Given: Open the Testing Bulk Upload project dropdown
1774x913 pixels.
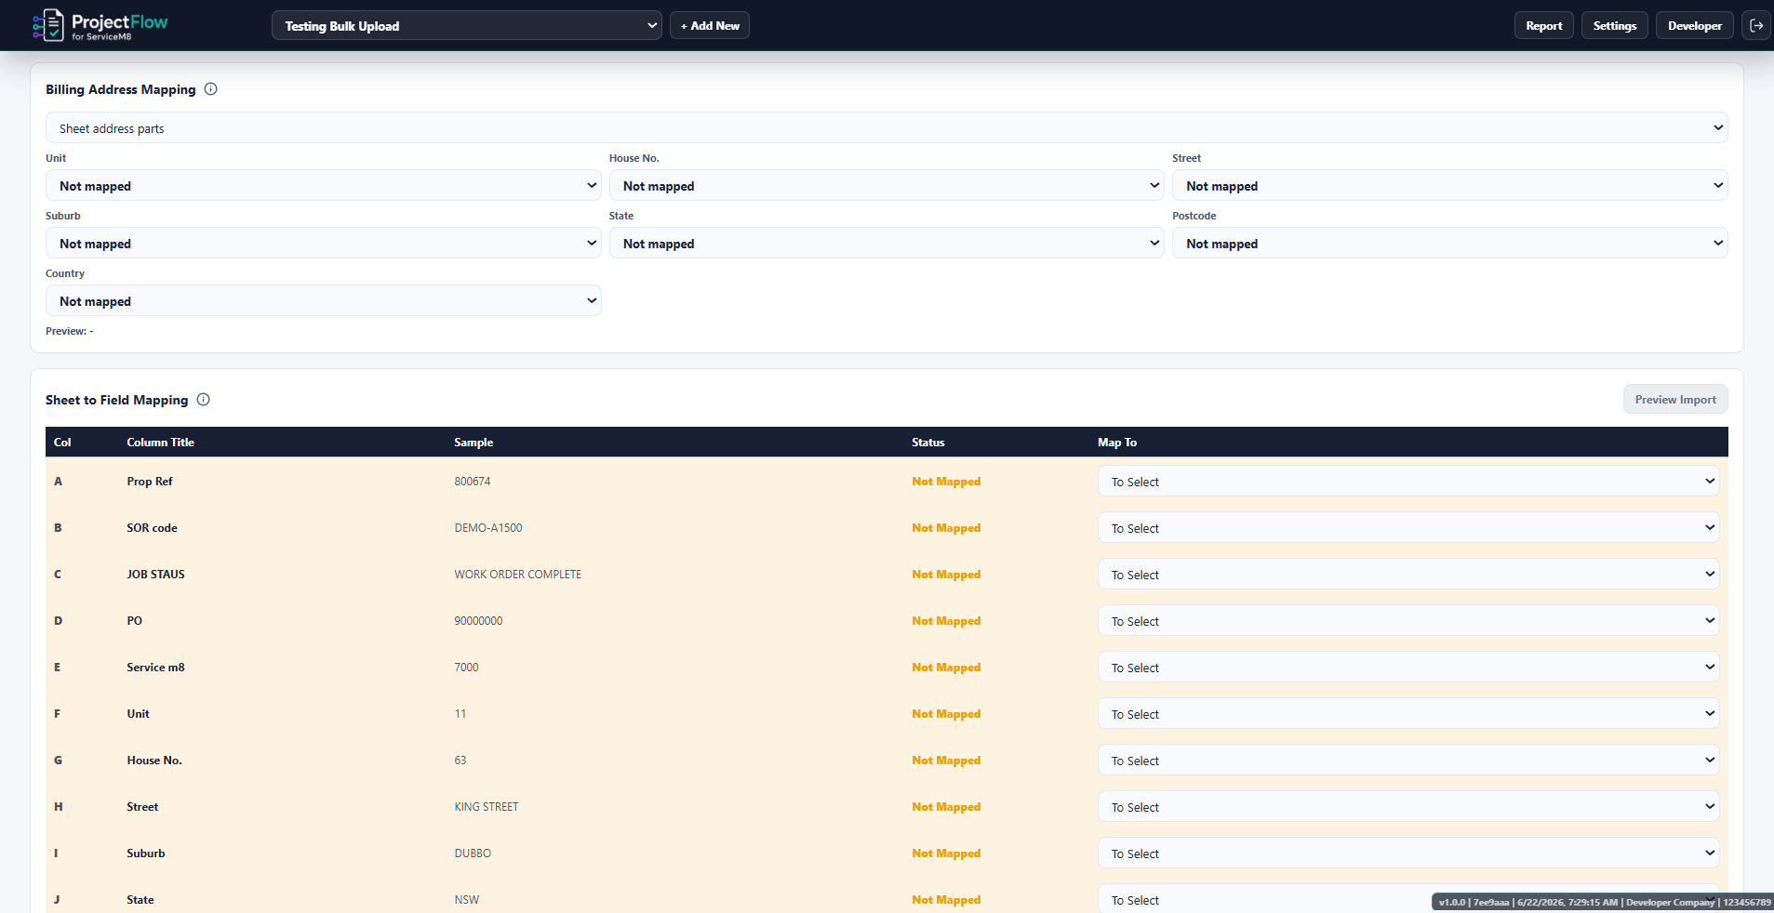Looking at the screenshot, I should [x=467, y=26].
